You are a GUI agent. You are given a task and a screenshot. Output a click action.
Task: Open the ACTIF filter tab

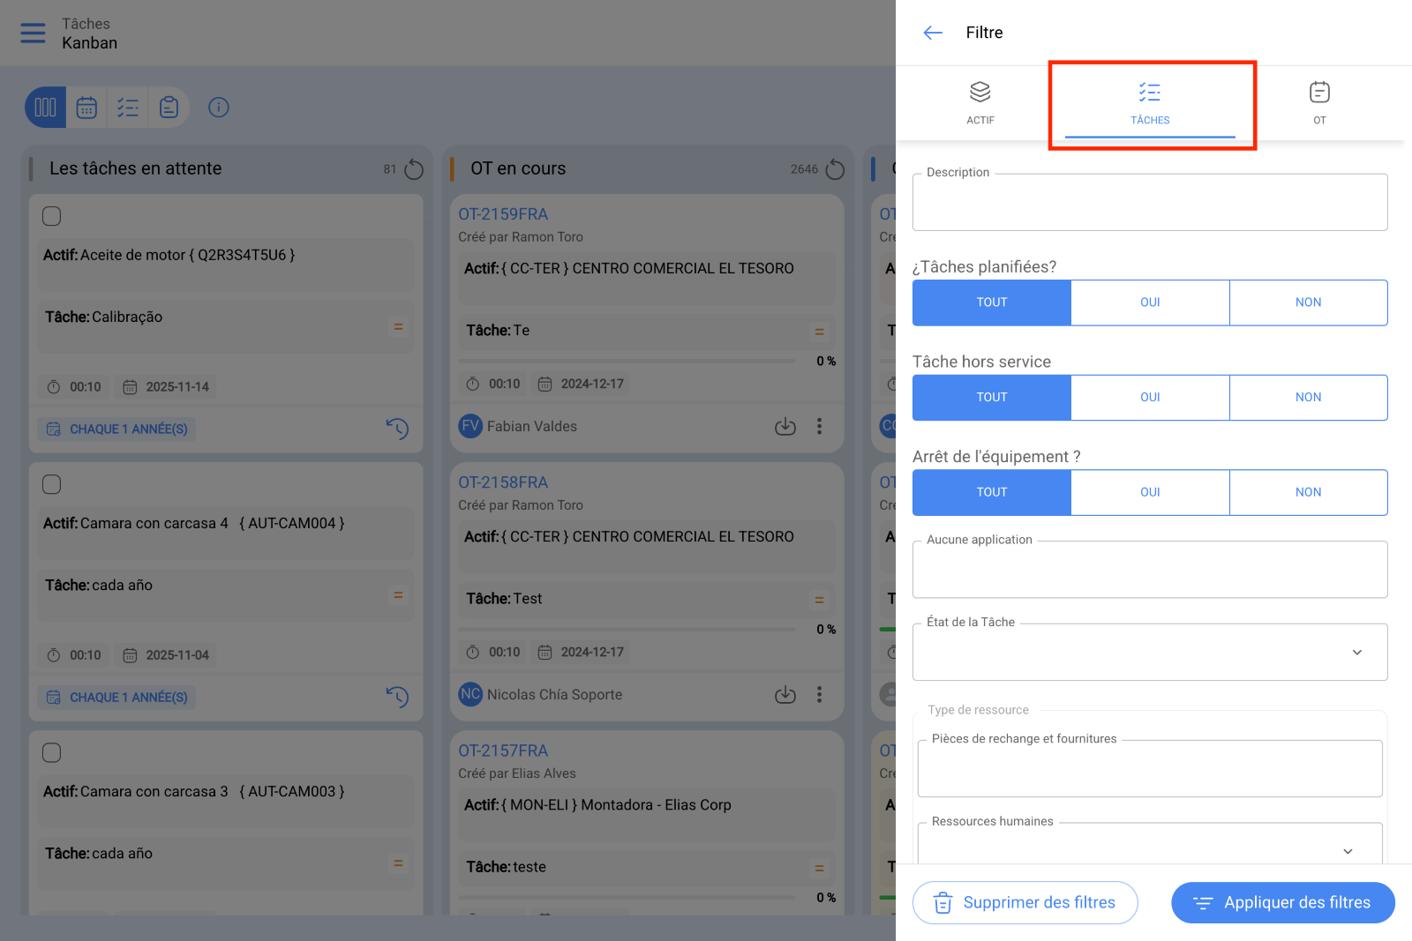point(980,102)
